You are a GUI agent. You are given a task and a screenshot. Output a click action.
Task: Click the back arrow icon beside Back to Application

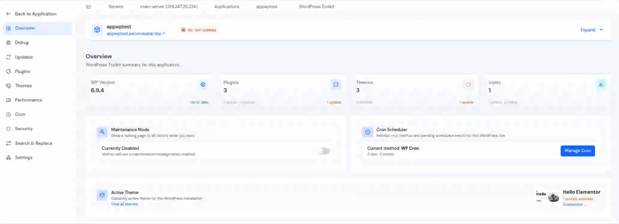click(x=8, y=14)
